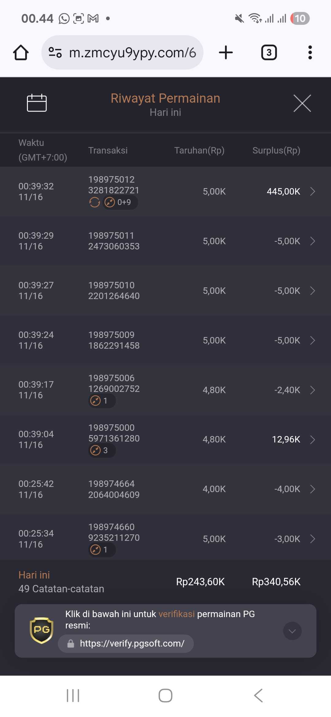331x717 pixels.
Task: Open a new browser tab with plus
Action: [x=226, y=52]
